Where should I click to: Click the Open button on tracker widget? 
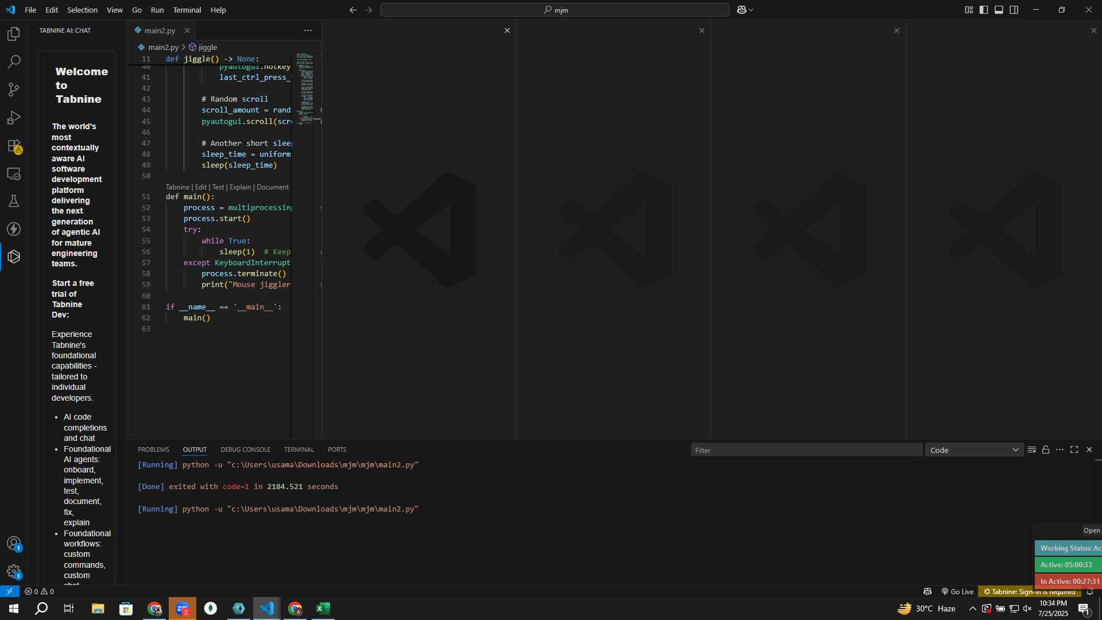tap(1092, 530)
